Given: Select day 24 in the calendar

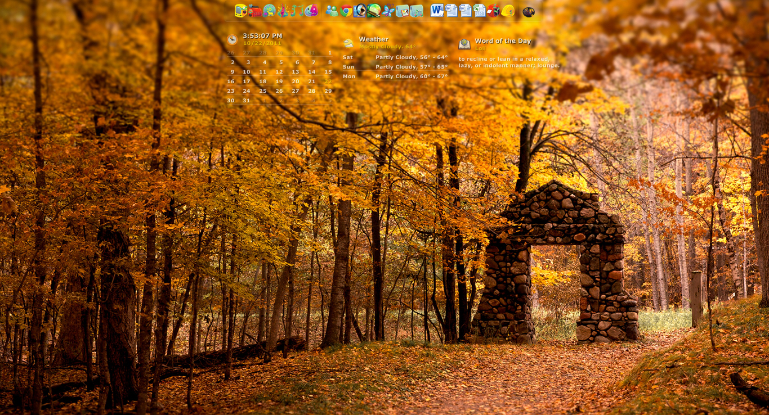Looking at the screenshot, I should [x=247, y=91].
